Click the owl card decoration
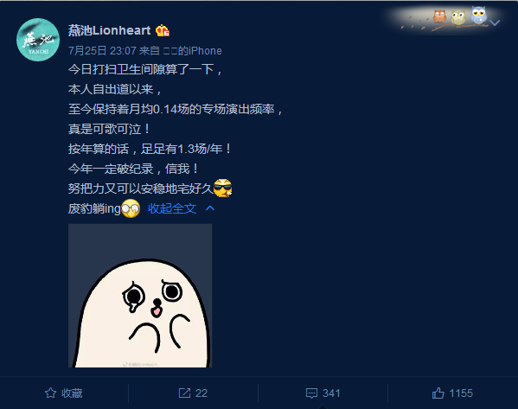518x409 pixels. click(444, 18)
